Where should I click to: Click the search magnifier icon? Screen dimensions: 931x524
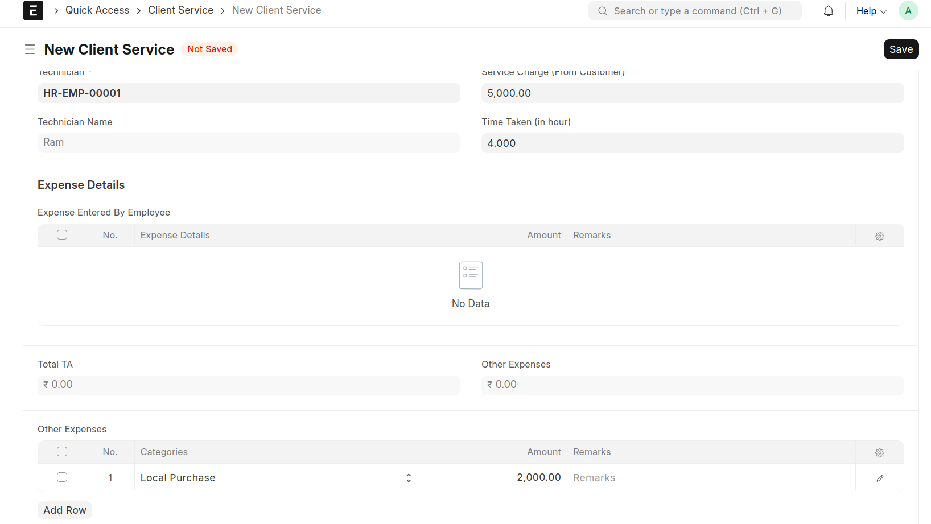602,11
